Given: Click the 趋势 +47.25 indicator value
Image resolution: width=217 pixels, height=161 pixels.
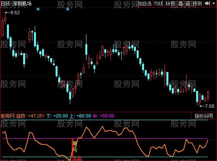Looking at the screenshot, I should (31, 116).
